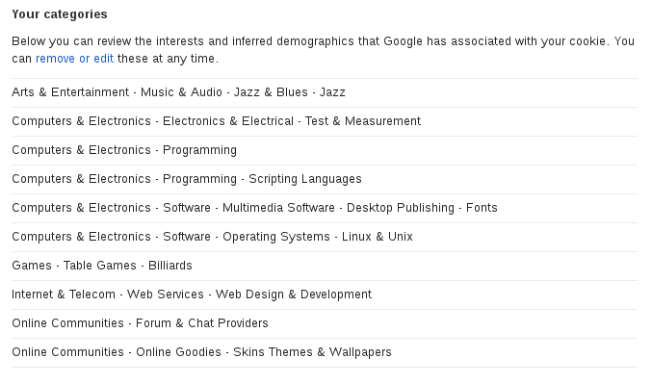Click the 'Test & Measurement' category text

click(x=363, y=121)
